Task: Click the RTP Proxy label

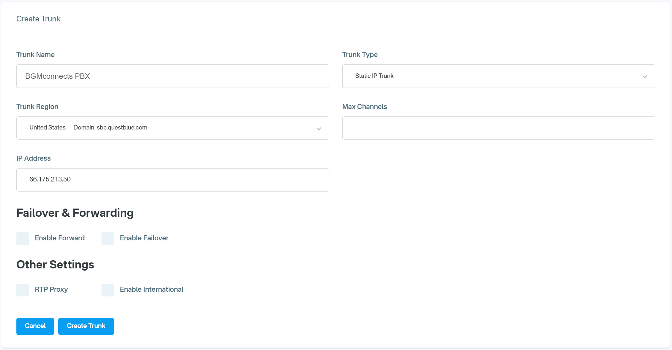Action: coord(51,290)
